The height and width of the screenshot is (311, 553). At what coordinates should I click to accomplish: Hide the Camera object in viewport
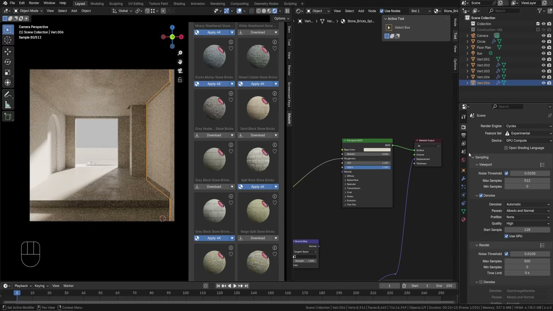[543, 36]
